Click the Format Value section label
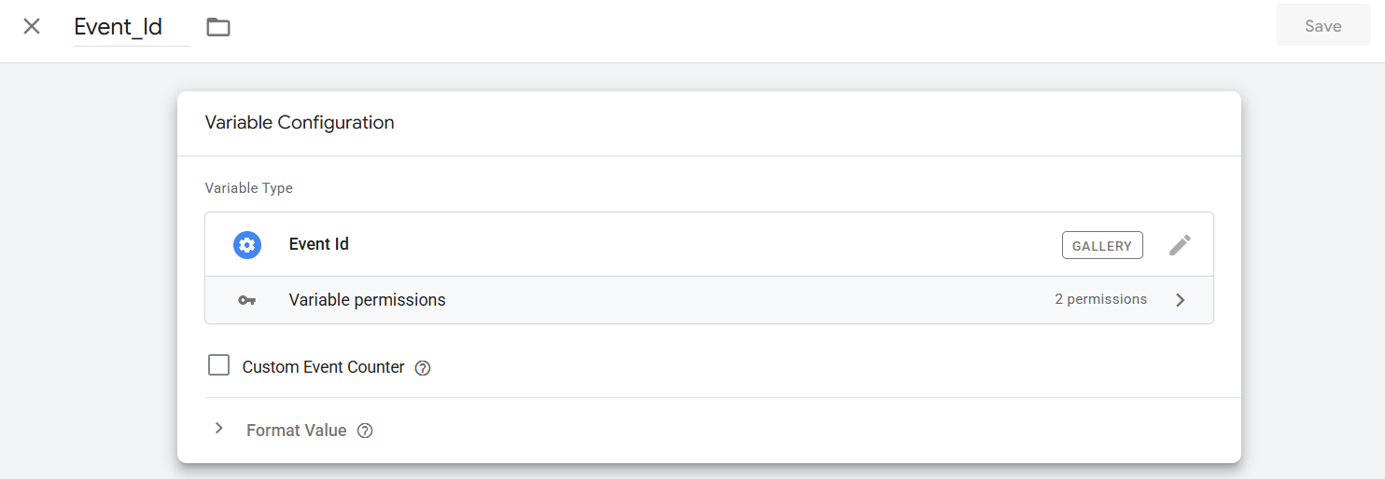Image resolution: width=1385 pixels, height=479 pixels. click(296, 431)
